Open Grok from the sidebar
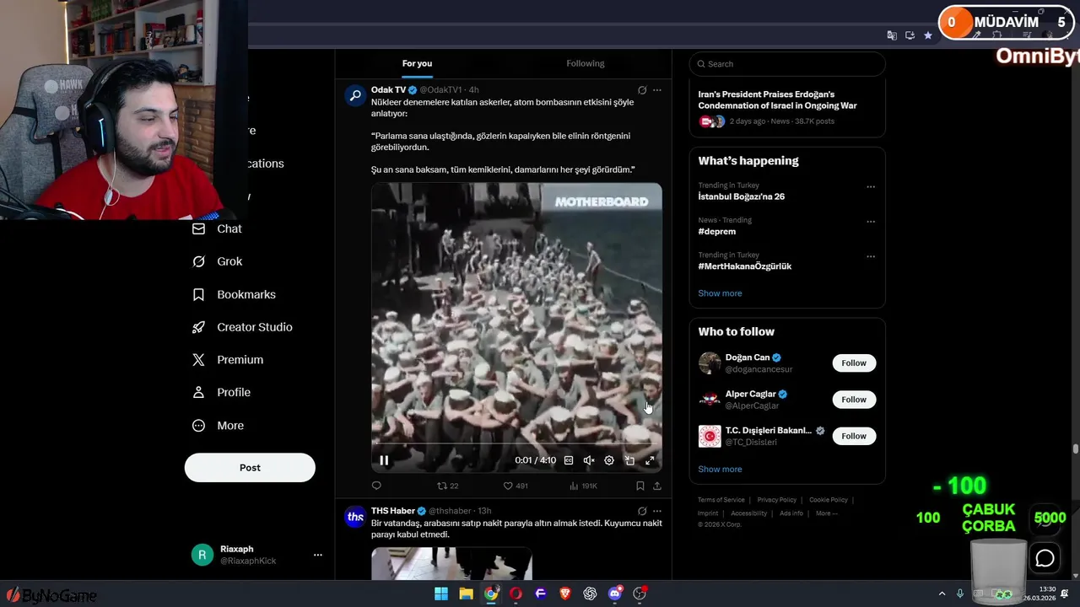 (217, 261)
